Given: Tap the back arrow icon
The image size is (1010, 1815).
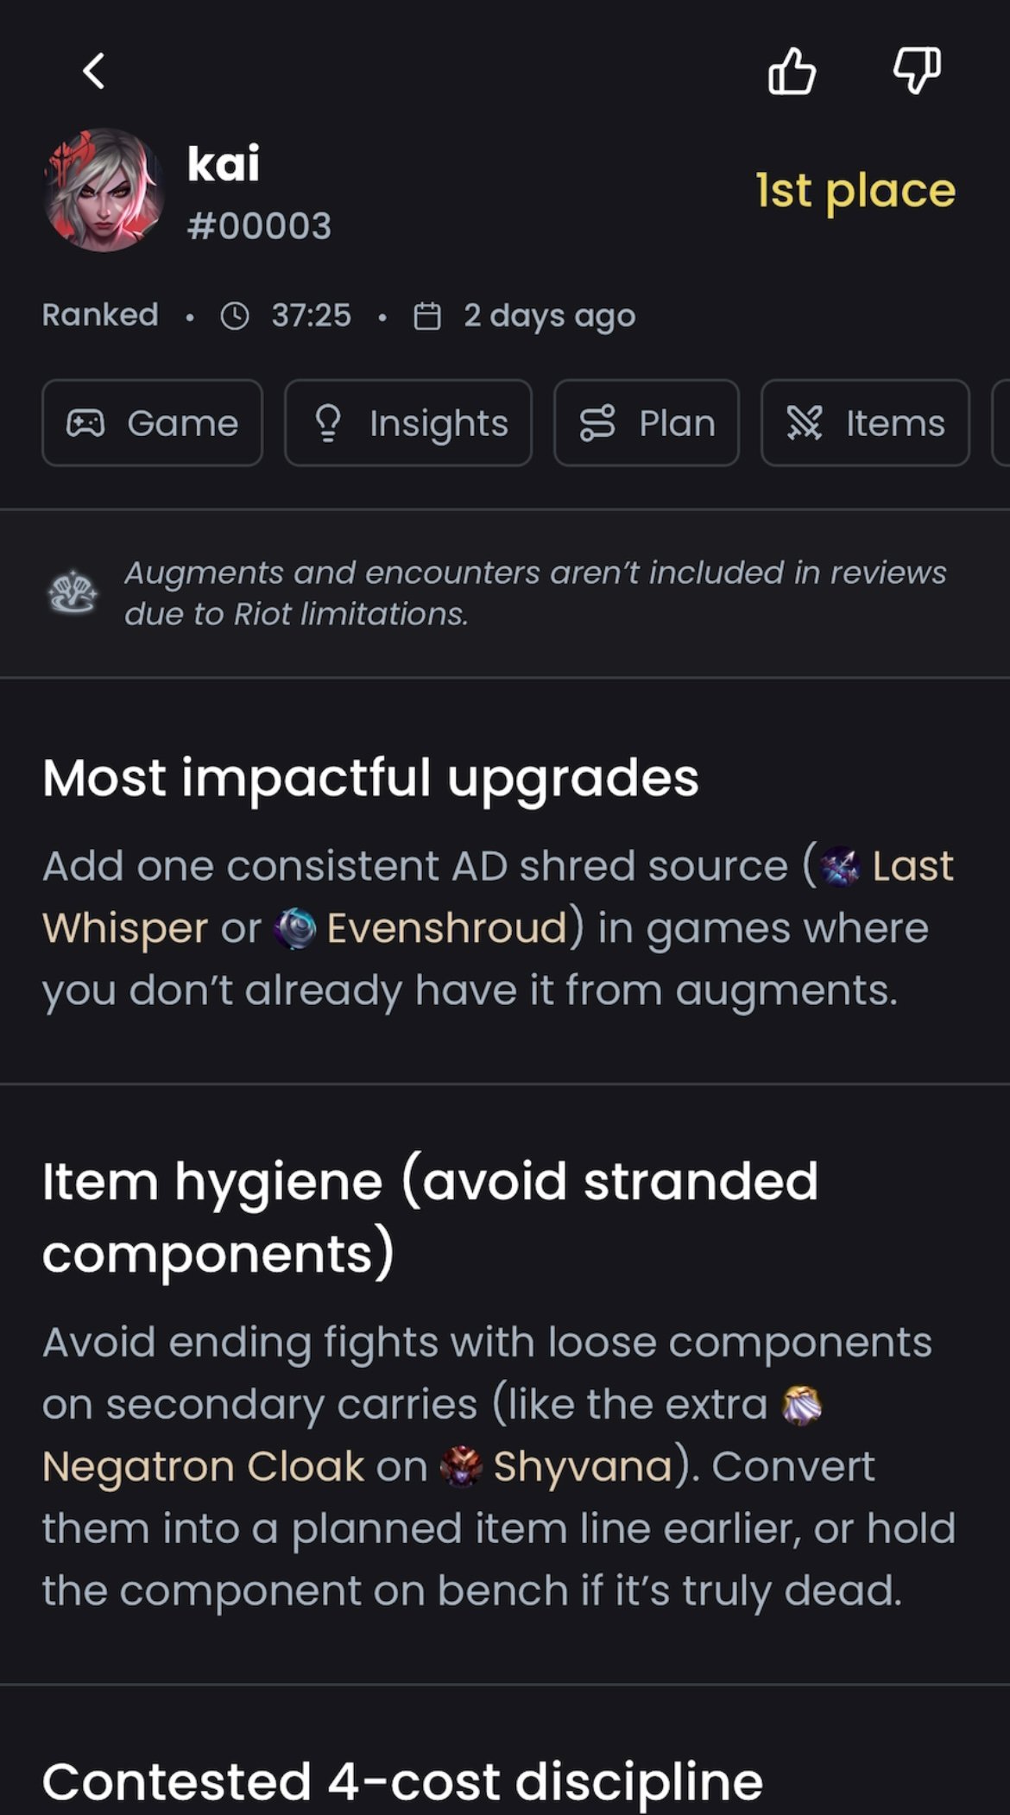Looking at the screenshot, I should (94, 71).
